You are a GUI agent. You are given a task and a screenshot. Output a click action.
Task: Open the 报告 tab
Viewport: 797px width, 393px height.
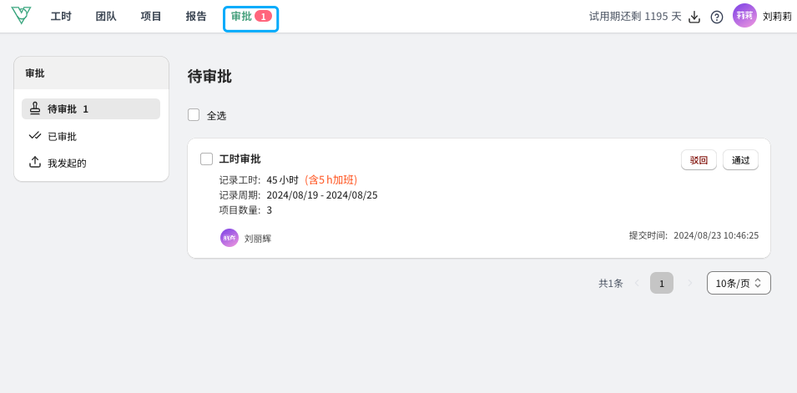pos(196,16)
